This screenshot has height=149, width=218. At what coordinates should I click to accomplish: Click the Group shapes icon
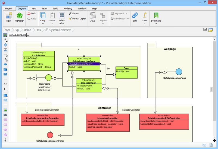coord(92,16)
